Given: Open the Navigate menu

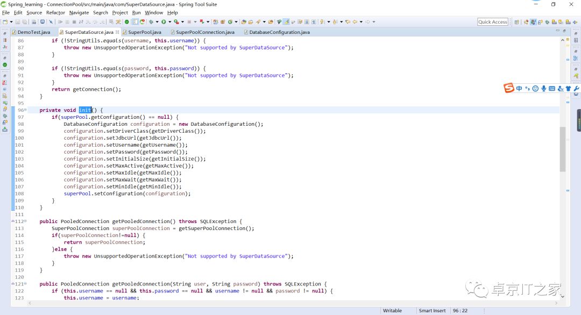Looking at the screenshot, I should [79, 12].
